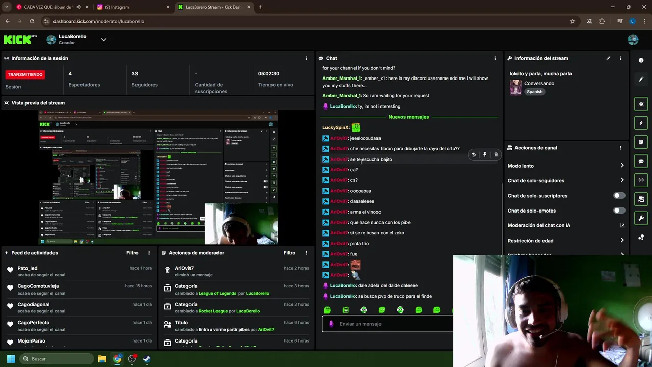Click 'Rocket League' in moderator actions
This screenshot has width=652, height=367.
pyautogui.click(x=213, y=311)
